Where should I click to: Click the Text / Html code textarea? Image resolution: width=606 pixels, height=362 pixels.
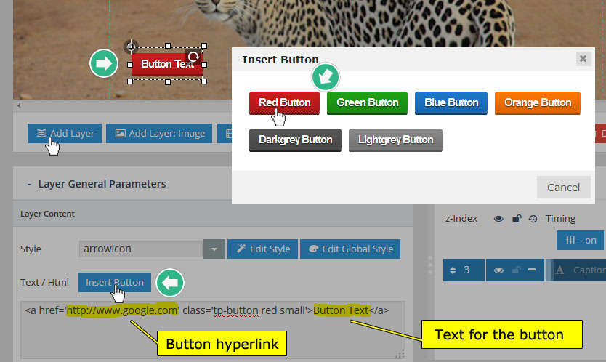(212, 329)
